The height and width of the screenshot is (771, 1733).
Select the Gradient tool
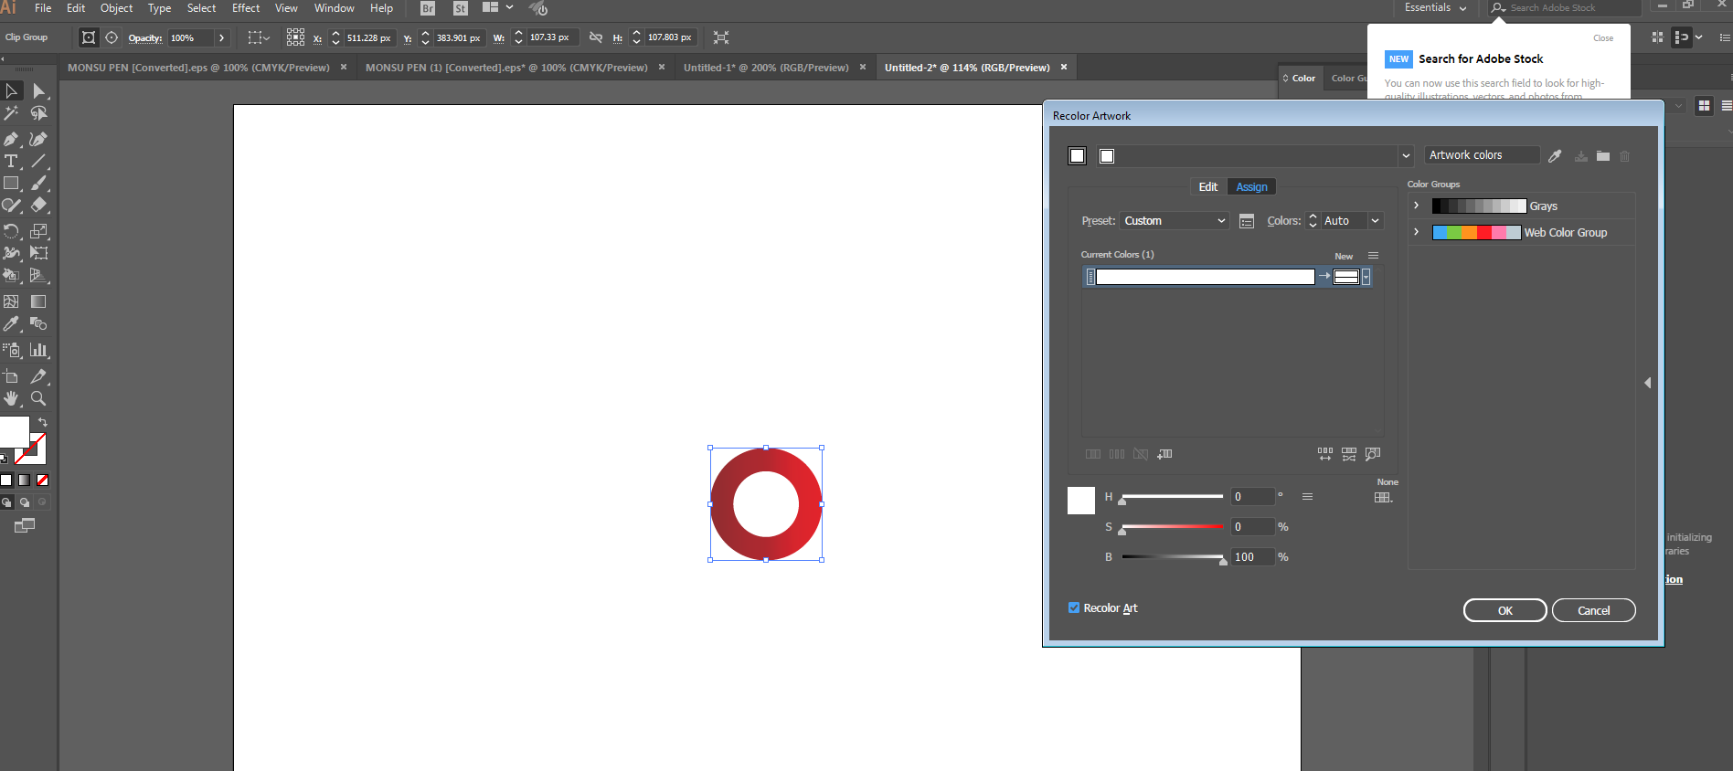38,301
